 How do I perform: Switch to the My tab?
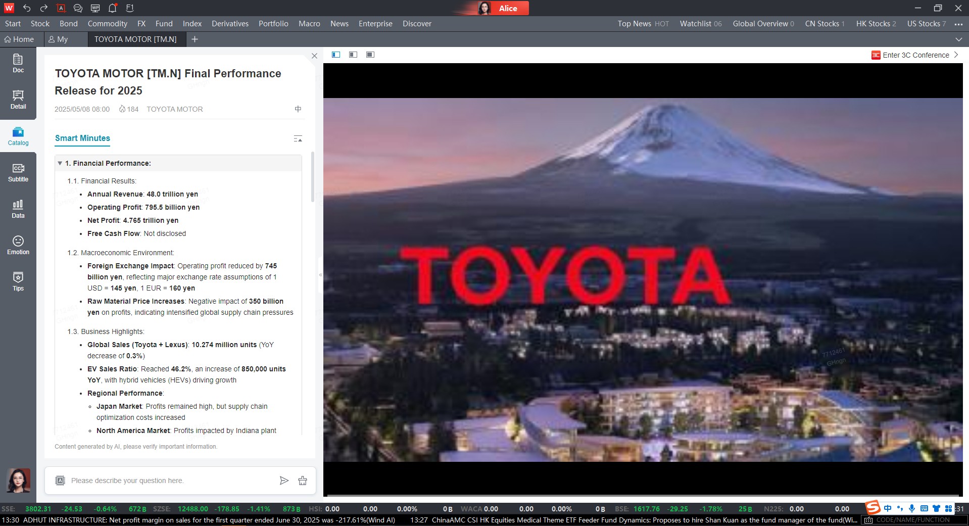point(58,39)
